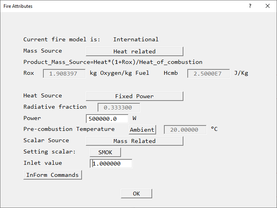Image resolution: width=277 pixels, height=208 pixels.
Task: Click the Fire Attributes title bar
Action: (x=117, y=6)
